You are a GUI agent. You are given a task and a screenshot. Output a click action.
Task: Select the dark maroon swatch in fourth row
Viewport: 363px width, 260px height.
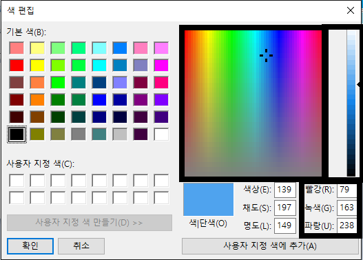click(17, 99)
